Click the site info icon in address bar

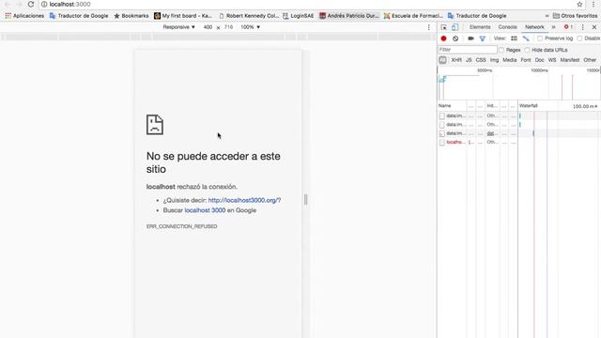[44, 4]
